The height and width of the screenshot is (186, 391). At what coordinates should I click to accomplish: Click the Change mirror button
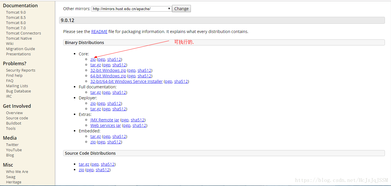pos(182,9)
